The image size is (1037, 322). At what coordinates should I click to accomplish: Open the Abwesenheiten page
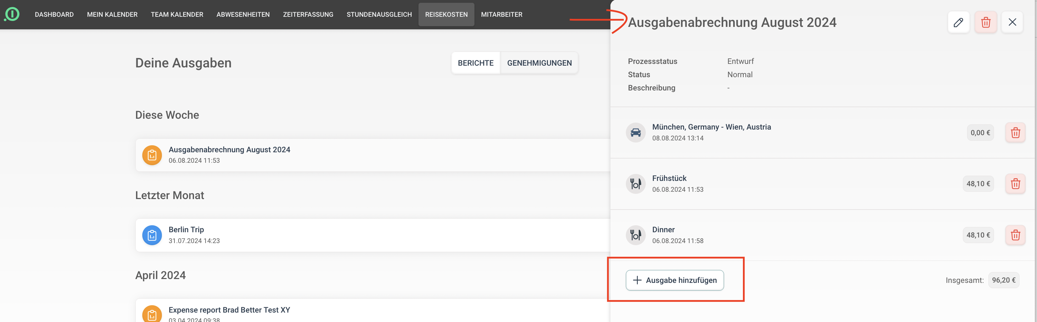point(243,14)
